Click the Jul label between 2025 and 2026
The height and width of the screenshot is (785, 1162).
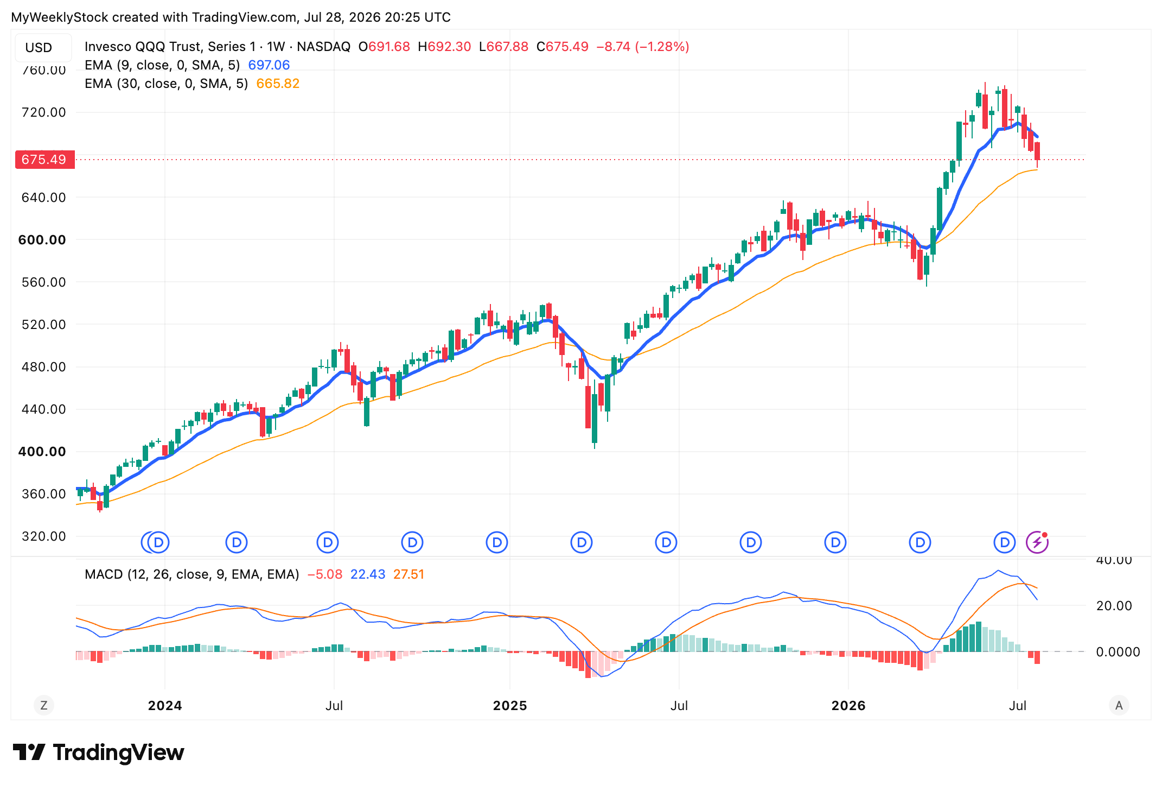click(679, 706)
